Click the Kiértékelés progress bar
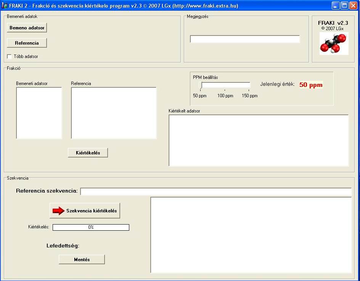Screen dimensions: 360x281 pos(91,227)
